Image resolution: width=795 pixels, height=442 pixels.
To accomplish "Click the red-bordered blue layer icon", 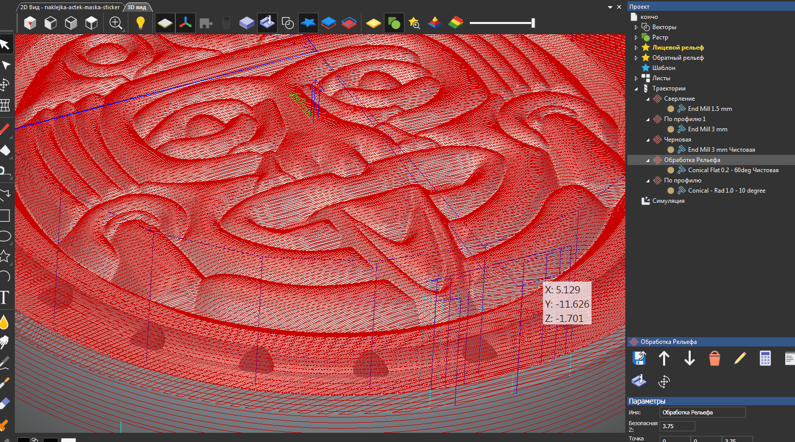I will click(x=349, y=23).
